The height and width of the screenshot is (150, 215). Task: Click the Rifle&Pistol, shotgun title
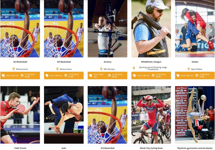(151, 62)
